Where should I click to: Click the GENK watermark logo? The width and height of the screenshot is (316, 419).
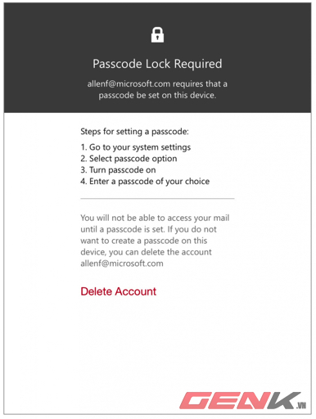(242, 400)
